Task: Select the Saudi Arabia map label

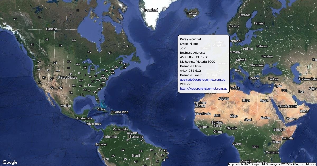Action: point(288,106)
